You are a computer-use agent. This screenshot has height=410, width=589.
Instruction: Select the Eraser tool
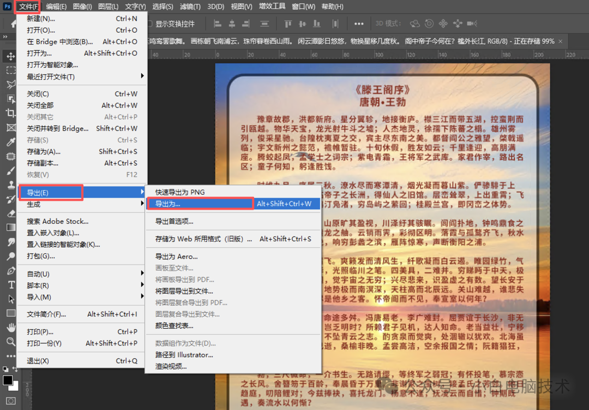point(10,213)
